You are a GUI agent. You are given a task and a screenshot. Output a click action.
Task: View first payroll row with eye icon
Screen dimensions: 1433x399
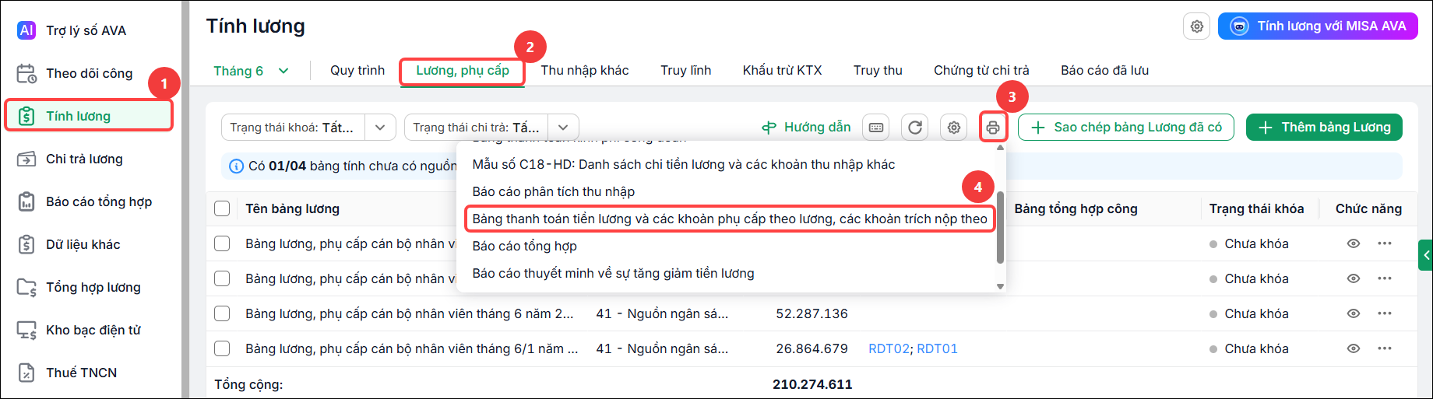(x=1354, y=243)
